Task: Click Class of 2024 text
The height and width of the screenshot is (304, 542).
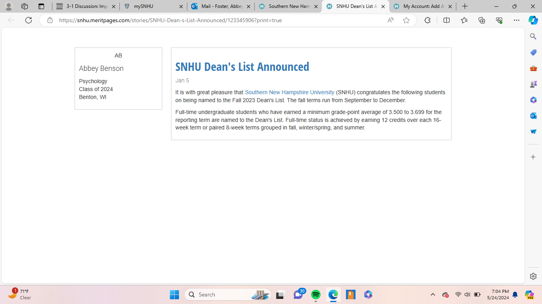Action: coord(96,89)
